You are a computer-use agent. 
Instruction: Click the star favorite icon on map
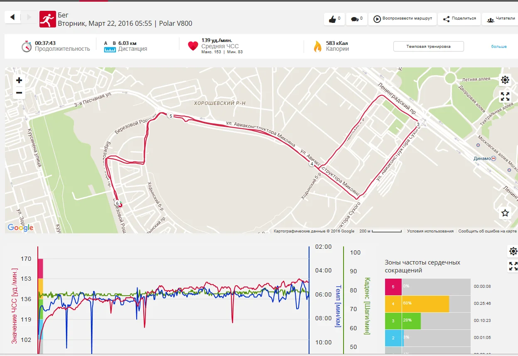point(505,213)
